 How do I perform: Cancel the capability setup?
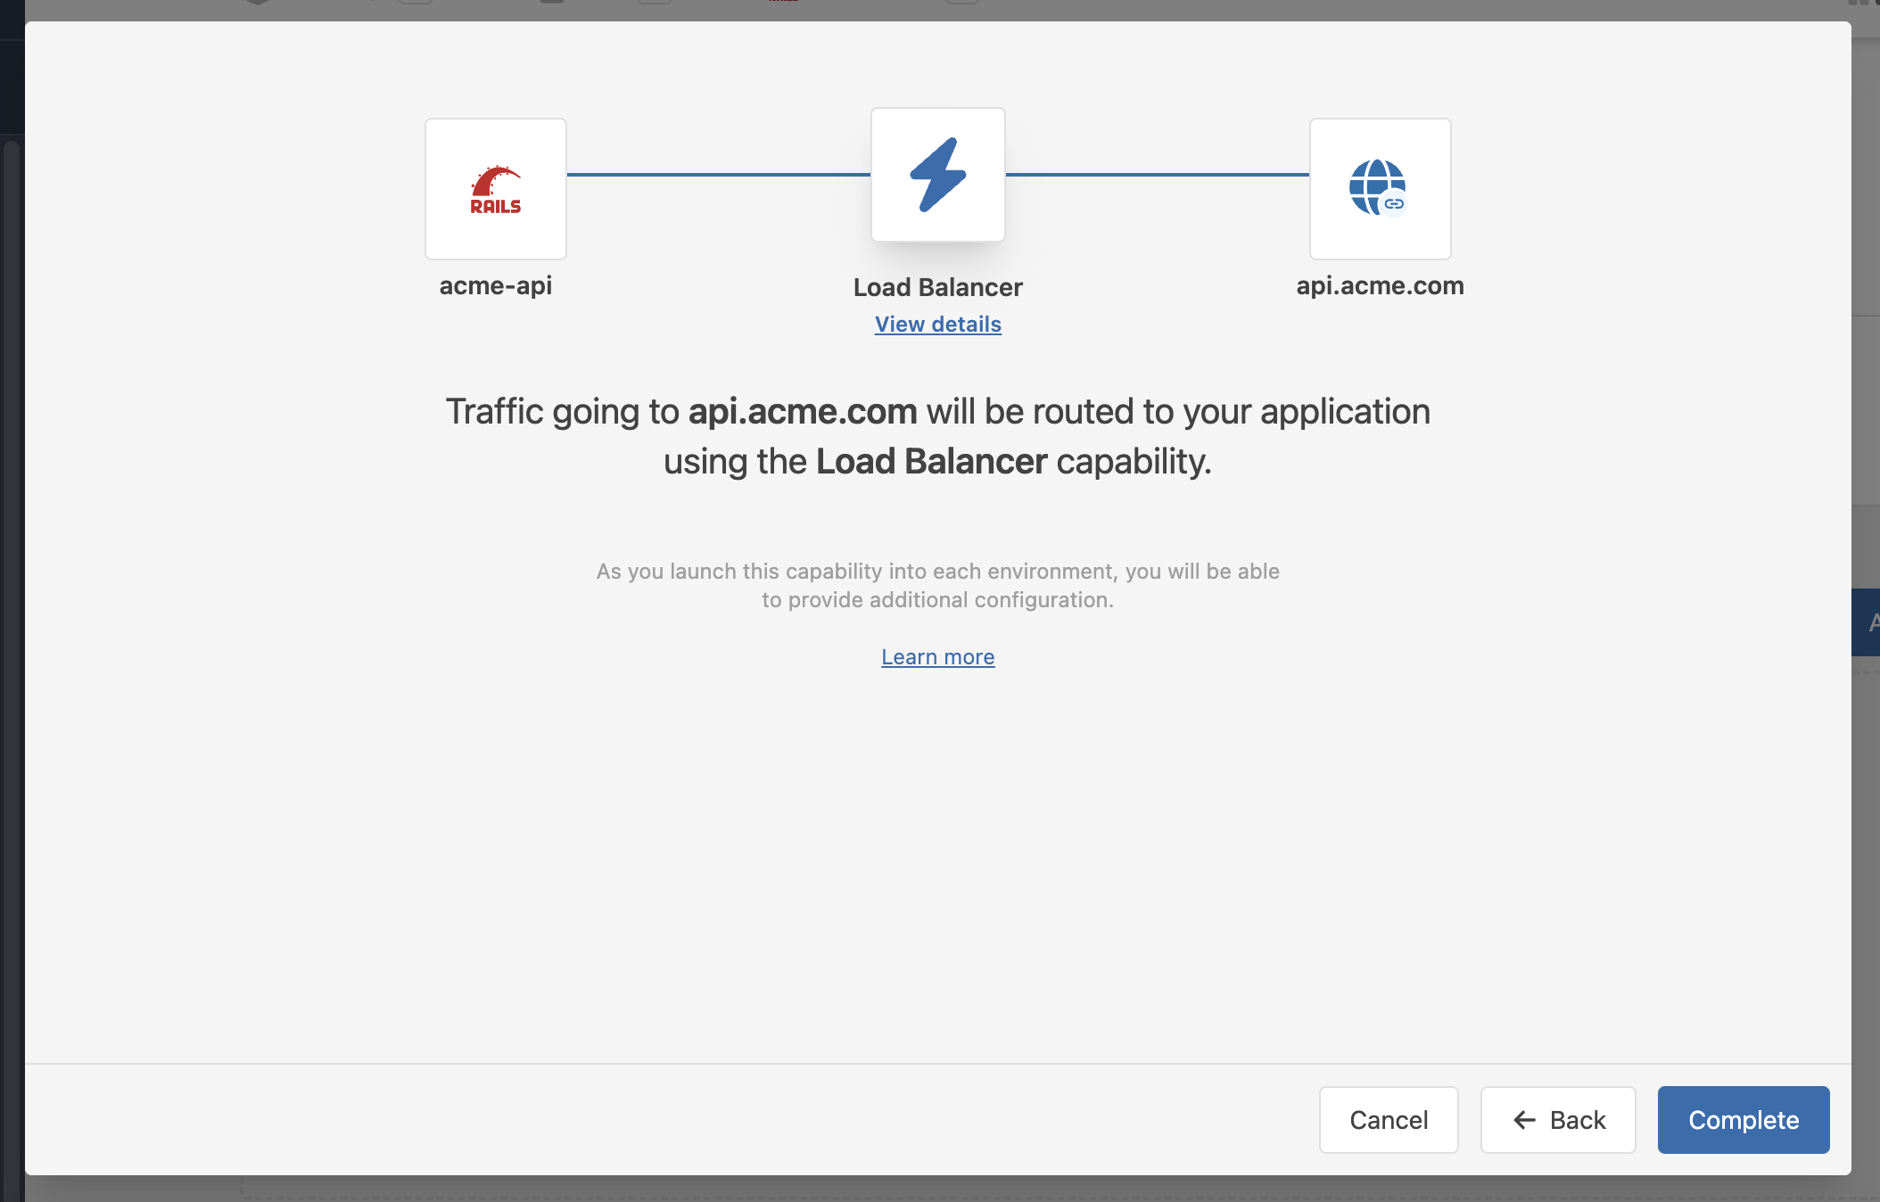pos(1388,1120)
